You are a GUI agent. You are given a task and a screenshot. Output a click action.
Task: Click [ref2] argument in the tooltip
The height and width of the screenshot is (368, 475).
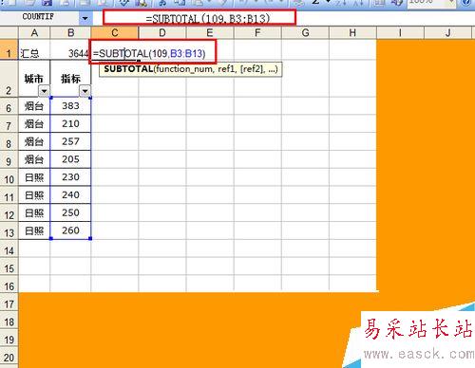pos(253,68)
